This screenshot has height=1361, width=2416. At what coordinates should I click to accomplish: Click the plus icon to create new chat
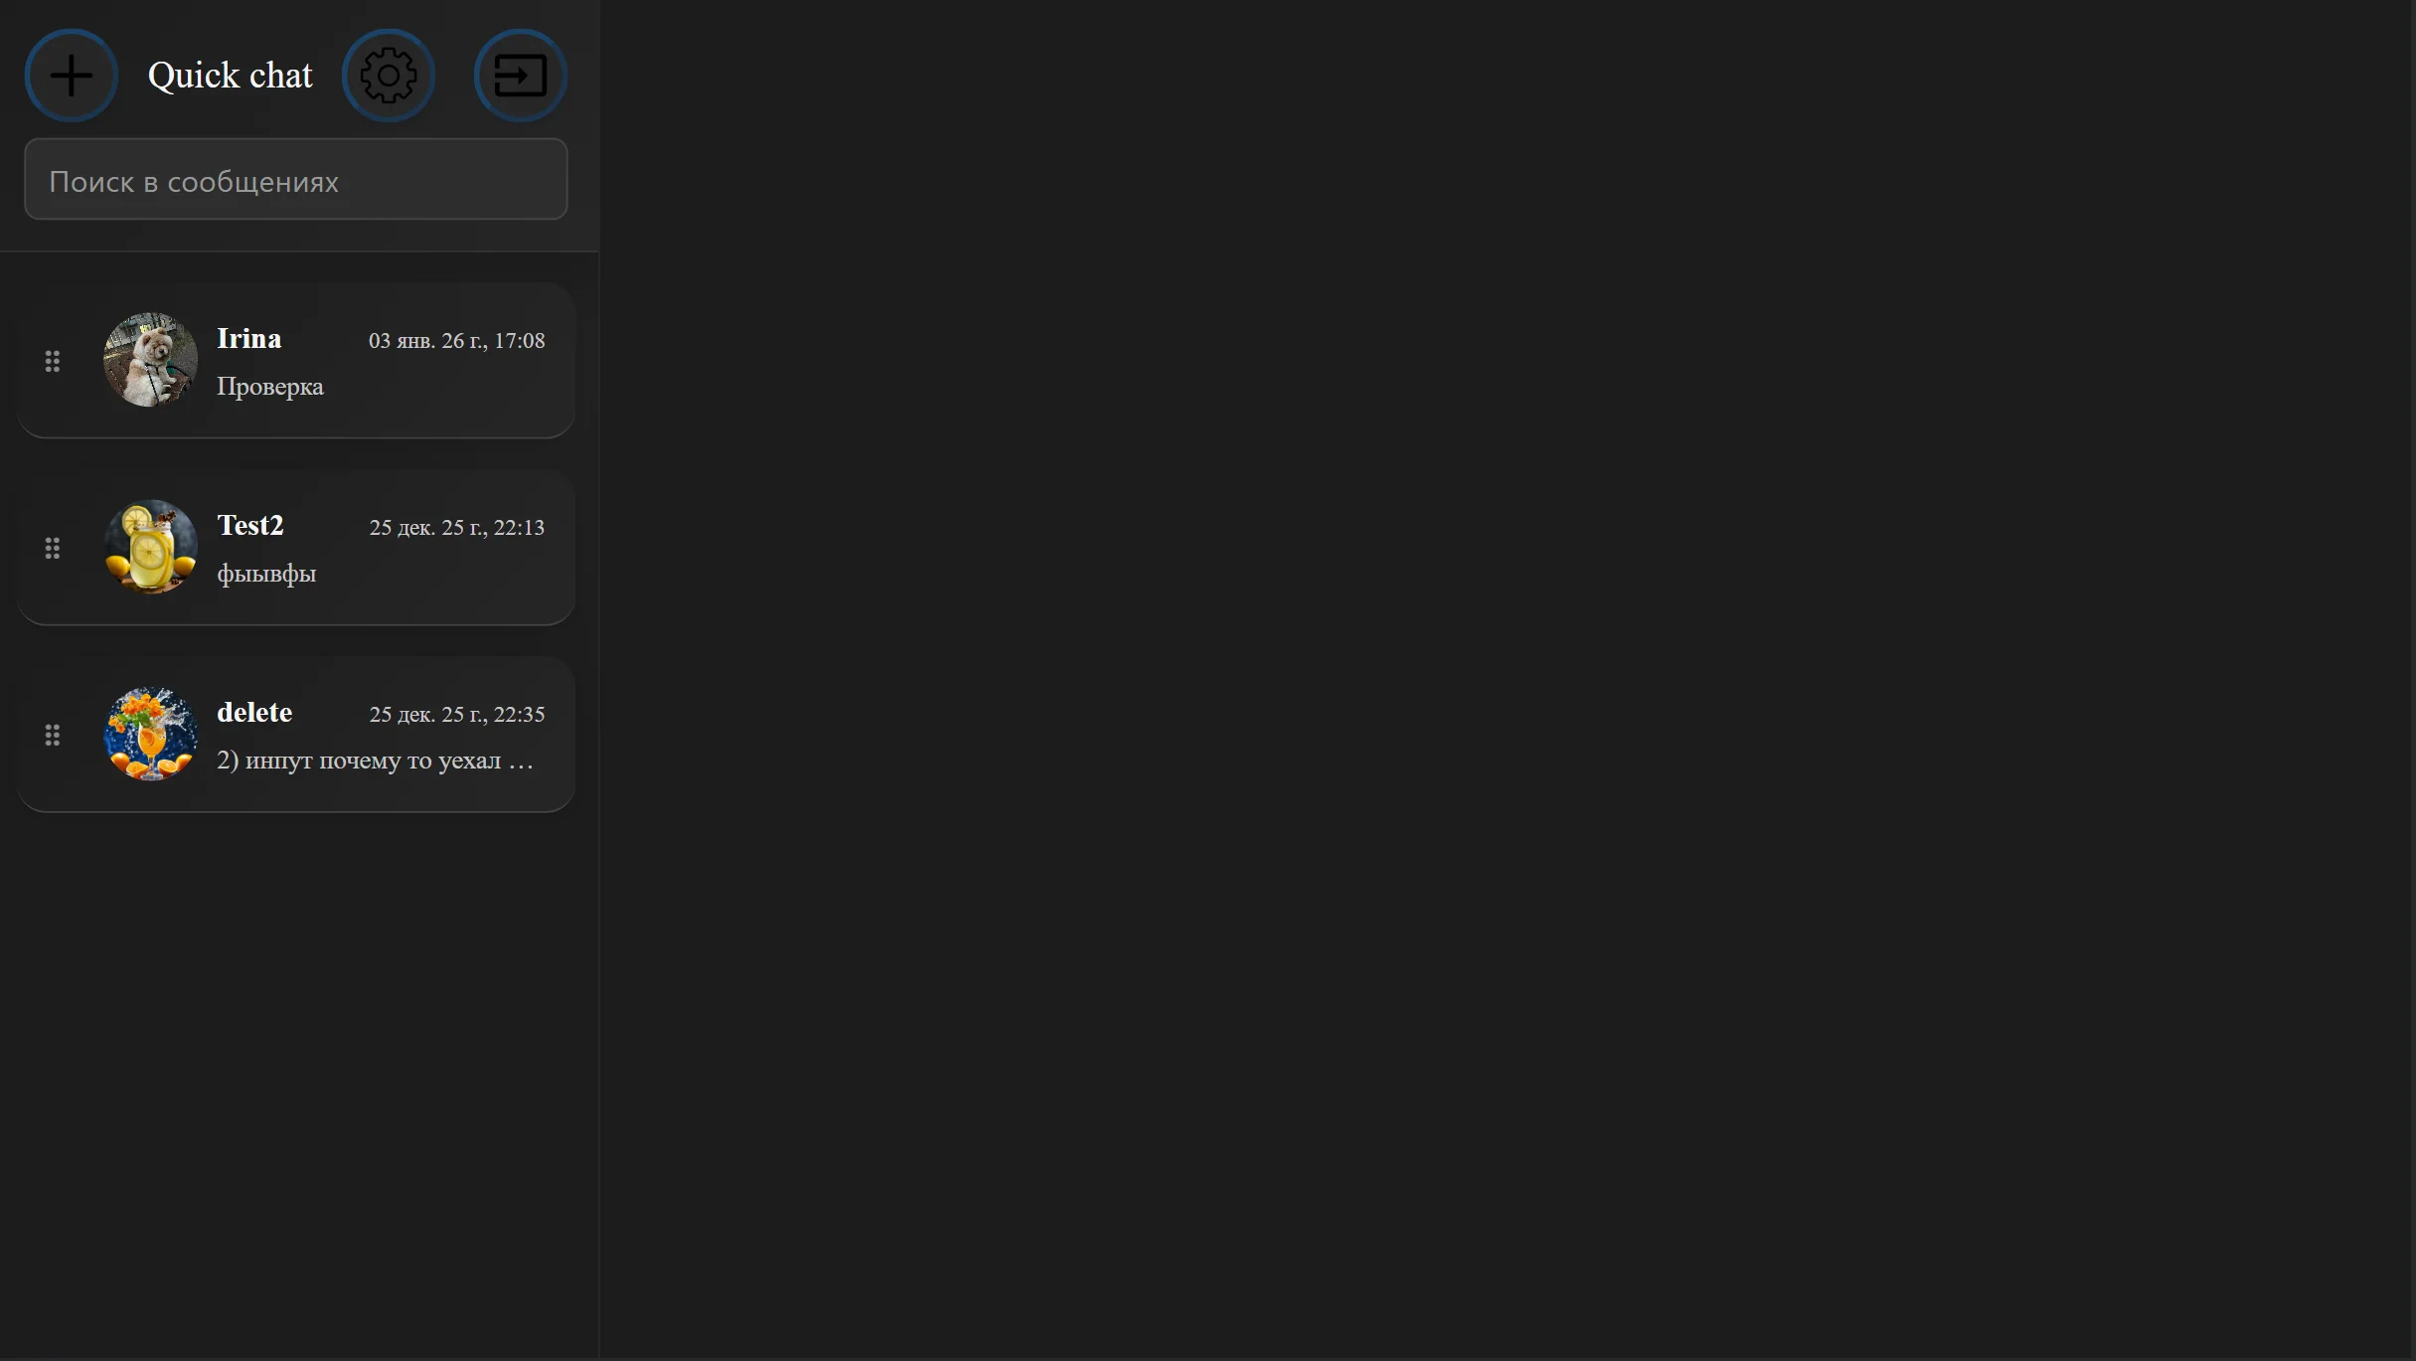71,76
